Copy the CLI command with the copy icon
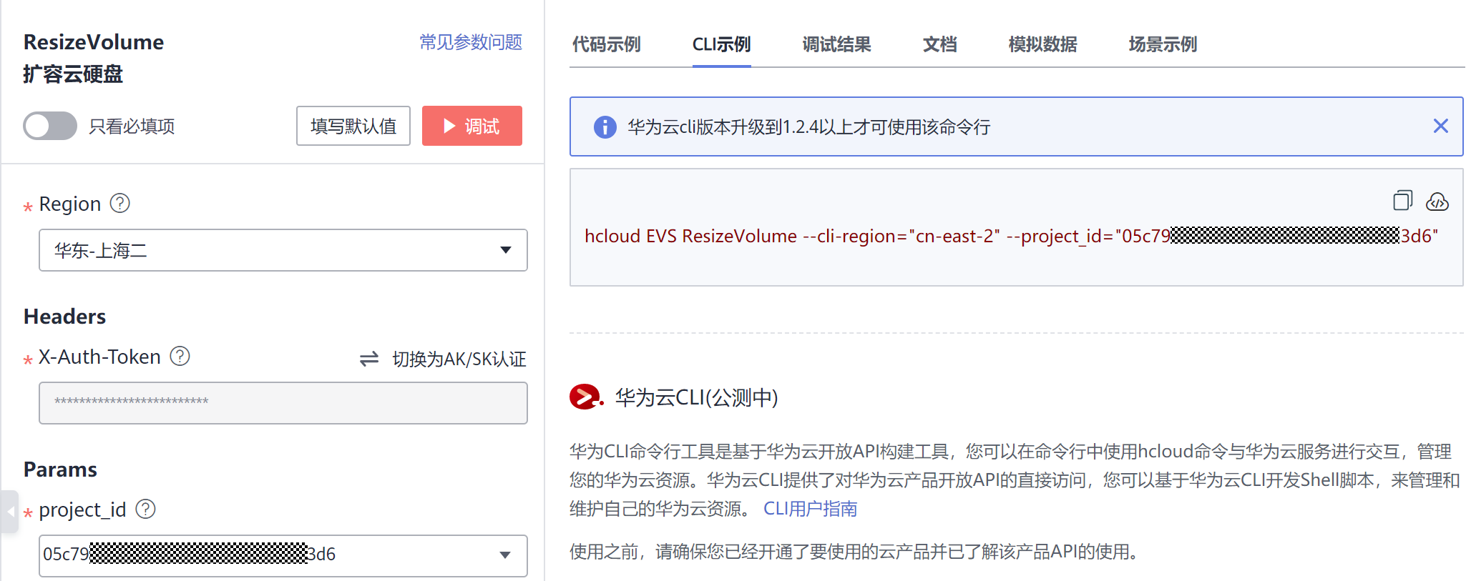 coord(1402,201)
